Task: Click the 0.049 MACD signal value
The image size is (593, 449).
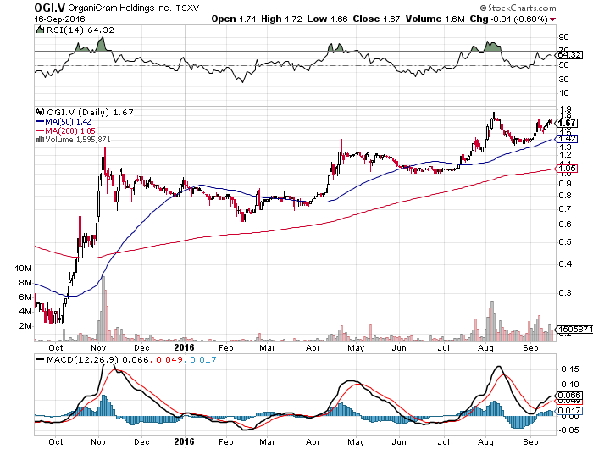Action: pos(169,360)
